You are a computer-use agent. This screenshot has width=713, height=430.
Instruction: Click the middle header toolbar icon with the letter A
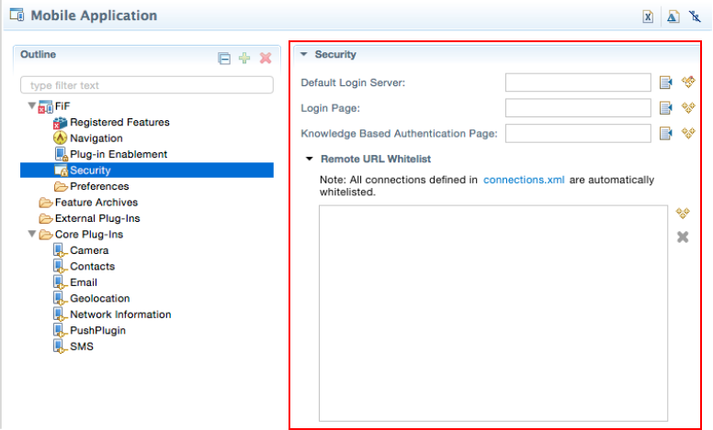tap(673, 17)
